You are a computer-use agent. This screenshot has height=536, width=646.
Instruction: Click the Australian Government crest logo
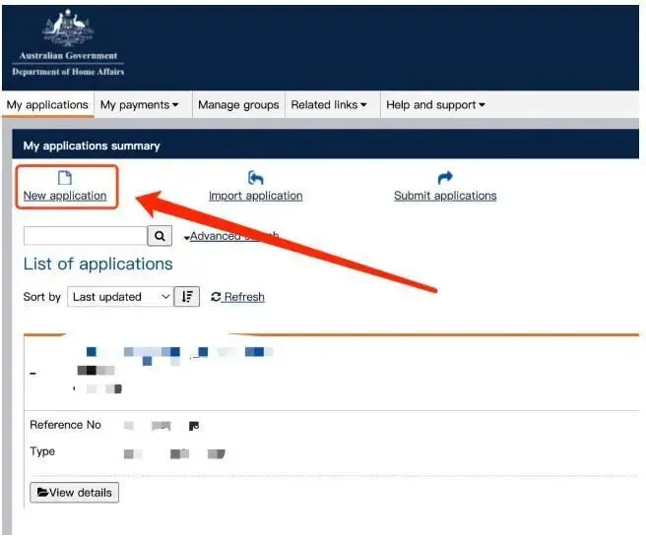(x=68, y=29)
